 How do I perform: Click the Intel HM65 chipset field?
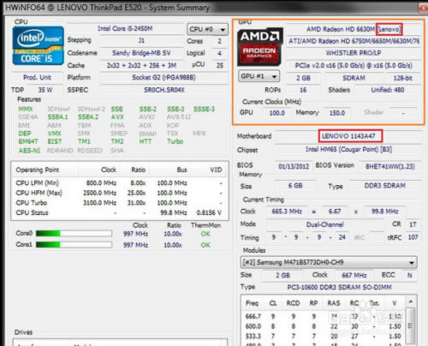tap(348, 149)
